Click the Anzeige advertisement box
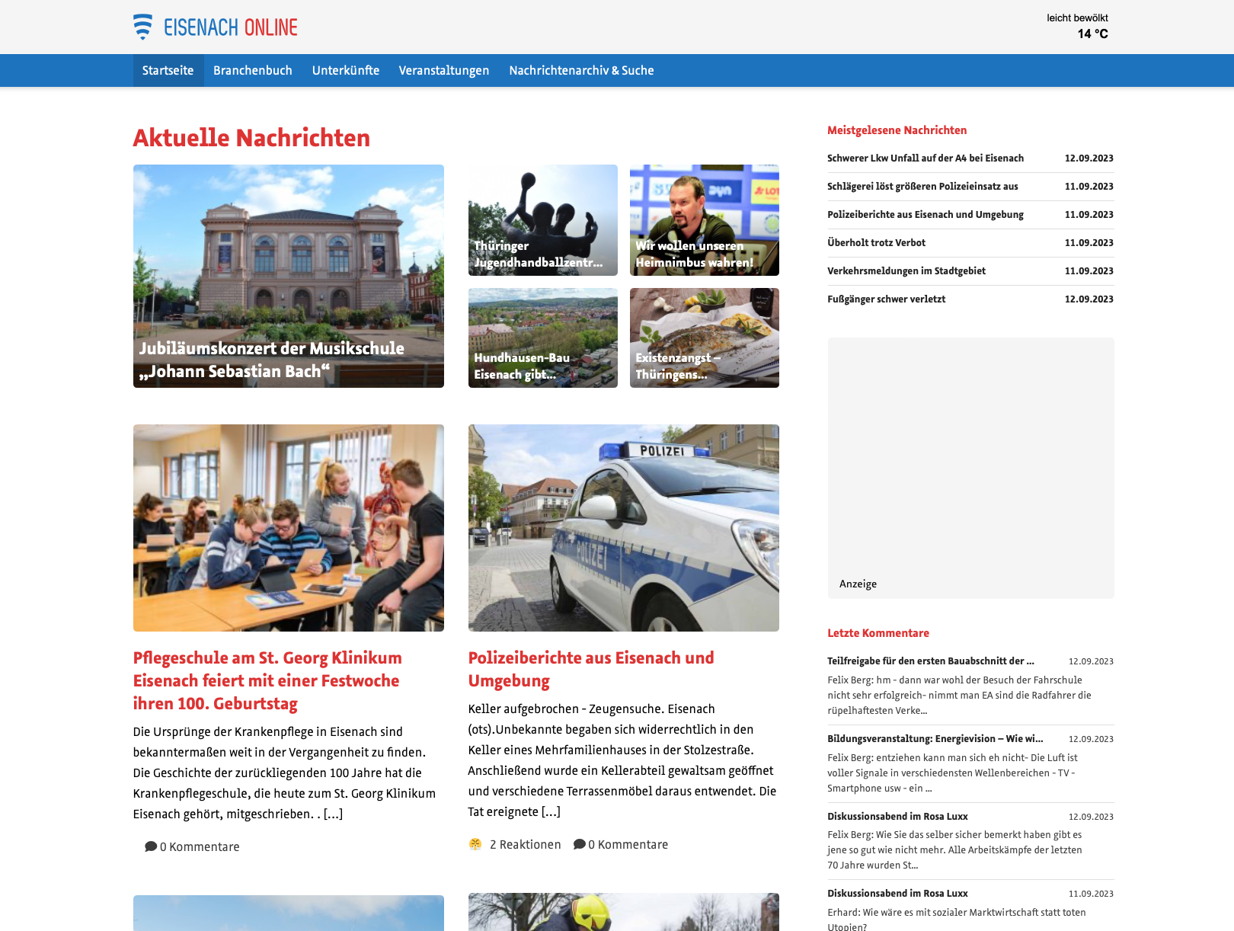This screenshot has width=1234, height=931. coord(970,468)
